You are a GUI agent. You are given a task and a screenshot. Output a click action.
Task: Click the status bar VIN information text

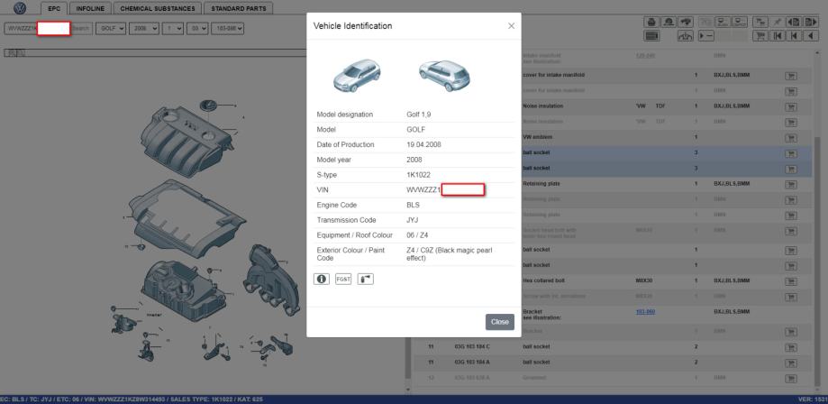(130, 399)
